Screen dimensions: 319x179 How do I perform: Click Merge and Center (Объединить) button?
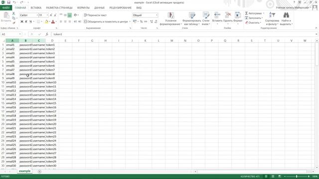[106, 21]
